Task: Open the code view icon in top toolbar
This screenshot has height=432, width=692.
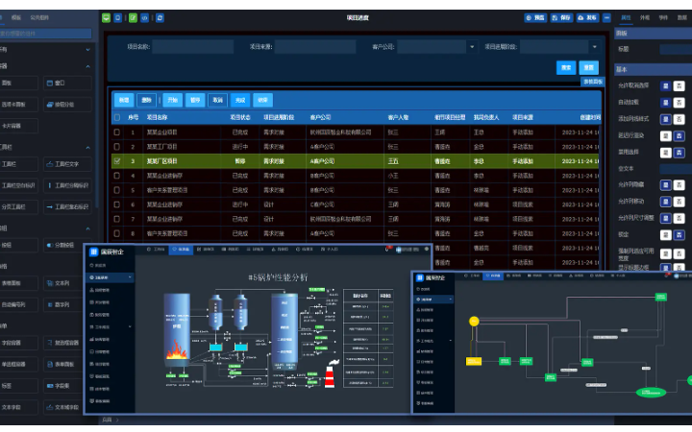Action: point(145,17)
